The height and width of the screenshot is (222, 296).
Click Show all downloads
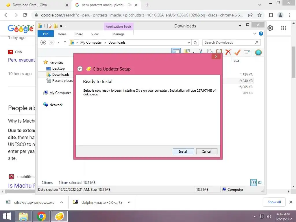[274, 202]
